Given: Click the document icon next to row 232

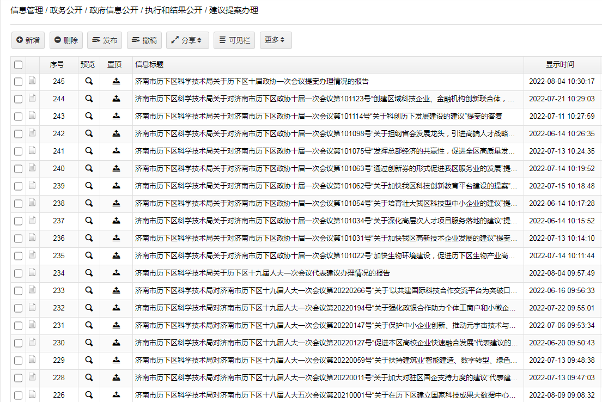Looking at the screenshot, I should coord(33,308).
